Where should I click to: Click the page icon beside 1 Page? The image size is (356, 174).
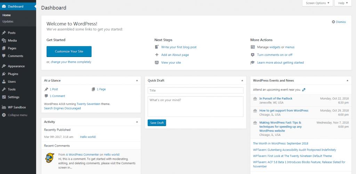[93, 89]
